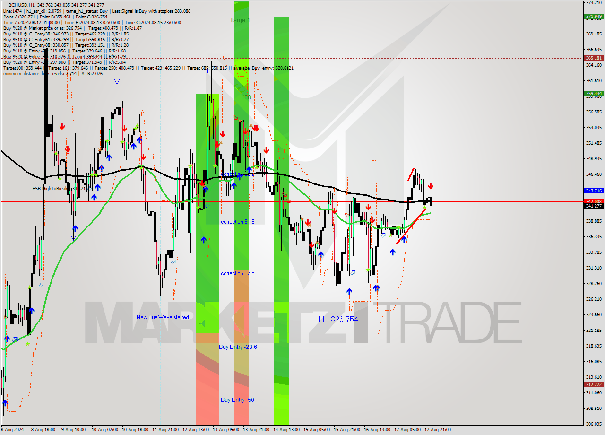The width and height of the screenshot is (605, 435).
Task: Click 374.210 on the price axis
Action: 594,3
